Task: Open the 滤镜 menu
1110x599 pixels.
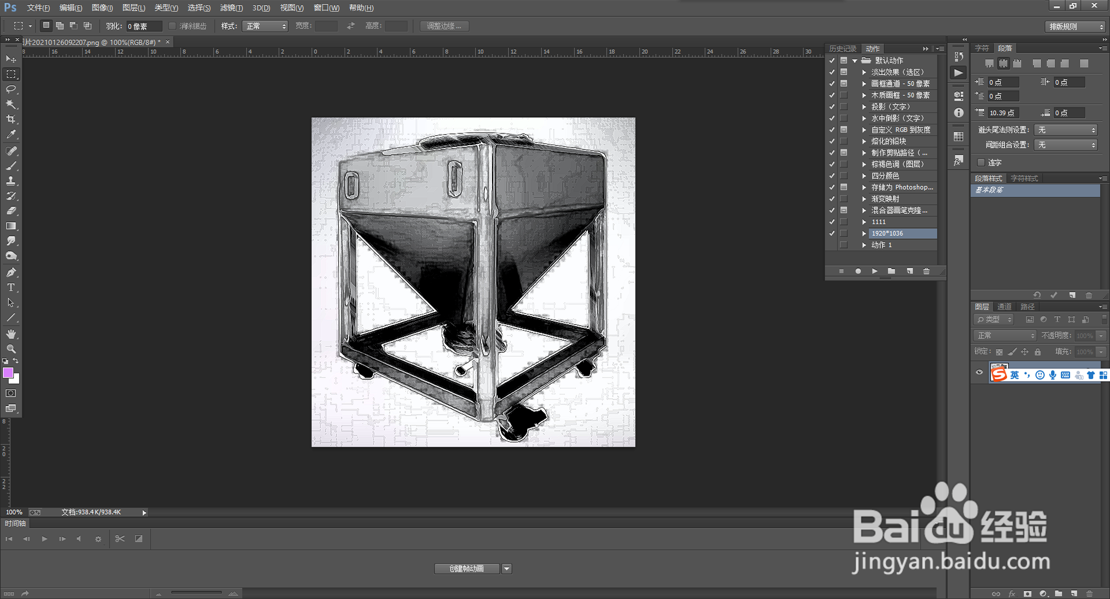Action: point(231,8)
